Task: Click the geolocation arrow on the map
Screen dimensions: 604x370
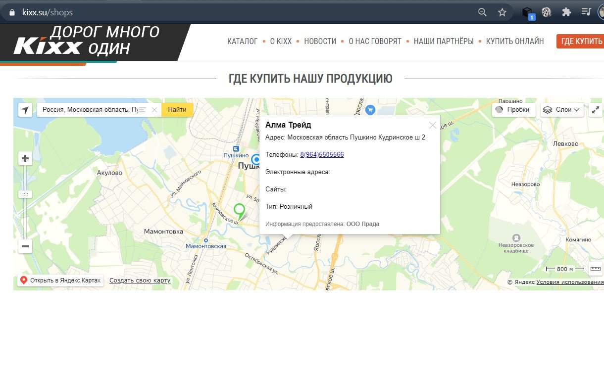Action: (25, 110)
